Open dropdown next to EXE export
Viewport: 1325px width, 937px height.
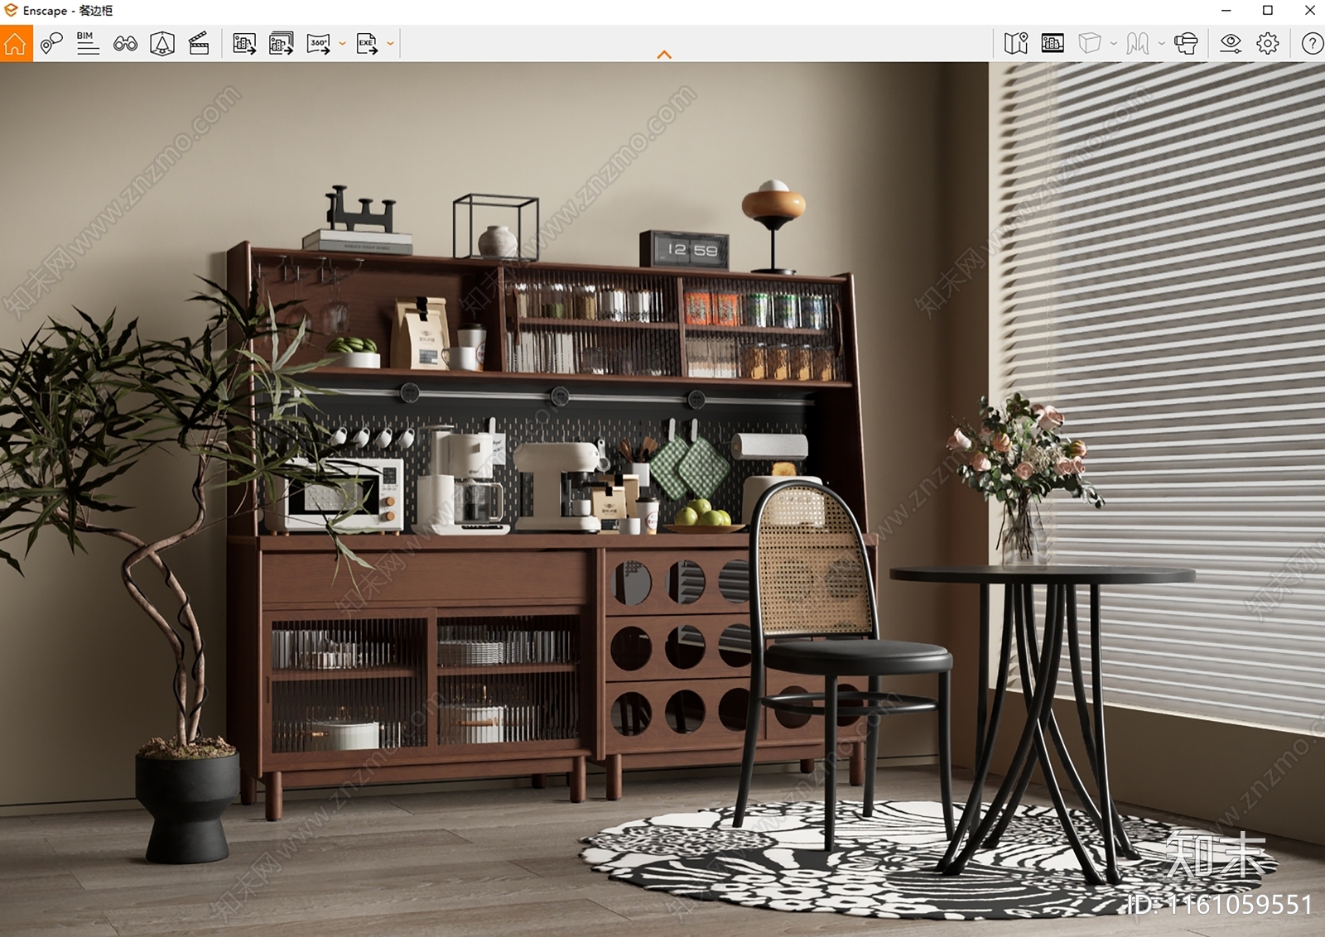390,43
